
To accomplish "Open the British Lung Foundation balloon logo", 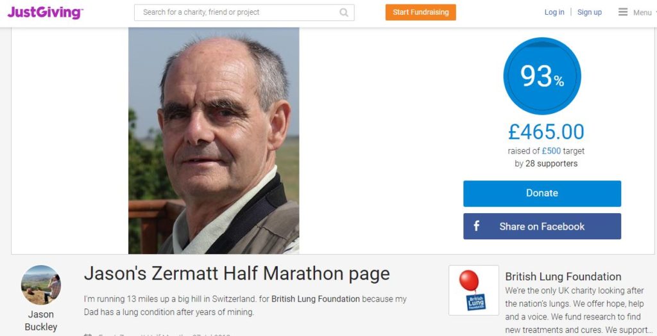I will 474,290.
